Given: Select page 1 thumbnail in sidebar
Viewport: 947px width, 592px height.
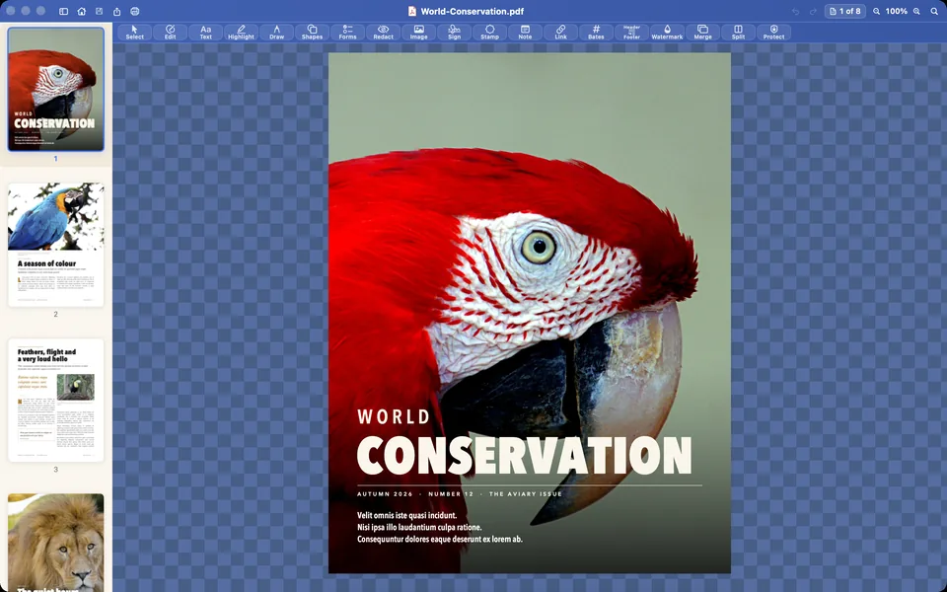Looking at the screenshot, I should (55, 89).
